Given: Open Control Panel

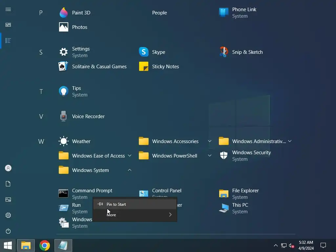Looking at the screenshot, I should pos(160,194).
